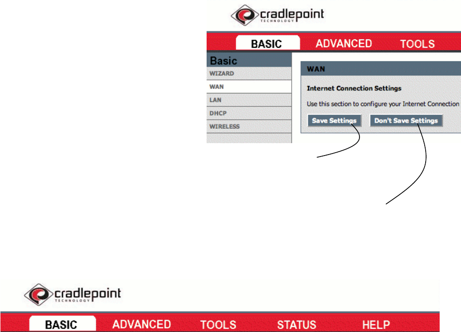461x332 pixels.
Task: Click the Cradlepoint logo in upper screenshot
Action: point(277,15)
